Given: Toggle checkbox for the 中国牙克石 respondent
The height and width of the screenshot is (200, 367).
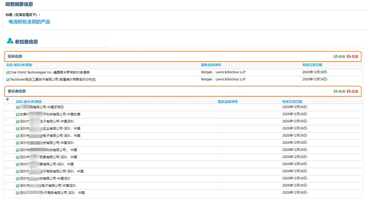Looking at the screenshot, I should point(18,107).
